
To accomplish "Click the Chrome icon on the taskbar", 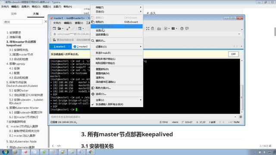I will [91, 152].
